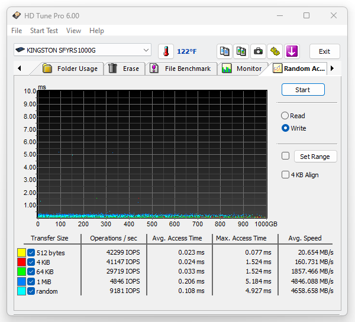Open the View menu
355x322 pixels.
pos(73,31)
